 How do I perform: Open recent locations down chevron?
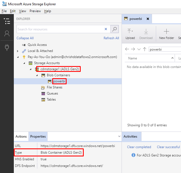tap(139, 49)
